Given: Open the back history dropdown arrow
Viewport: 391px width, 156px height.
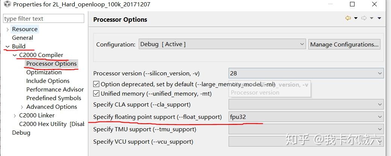Looking at the screenshot, I should pos(356,18).
